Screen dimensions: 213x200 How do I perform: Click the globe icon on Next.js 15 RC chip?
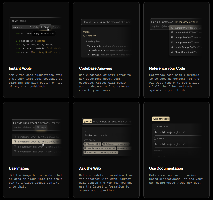click(x=85, y=144)
